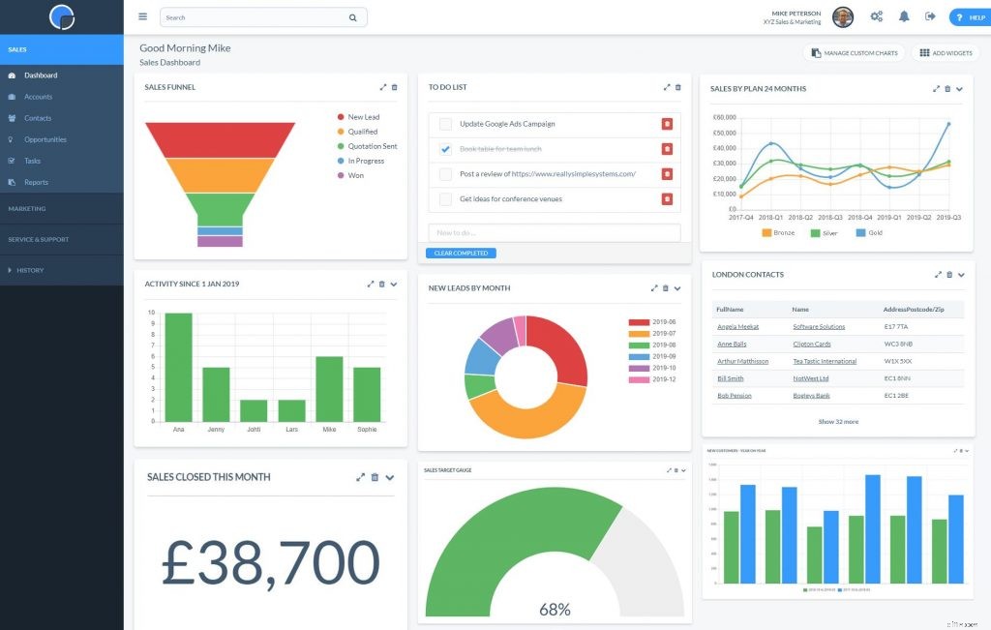Collapse the Sales By Plan 24 Months widget

point(958,89)
